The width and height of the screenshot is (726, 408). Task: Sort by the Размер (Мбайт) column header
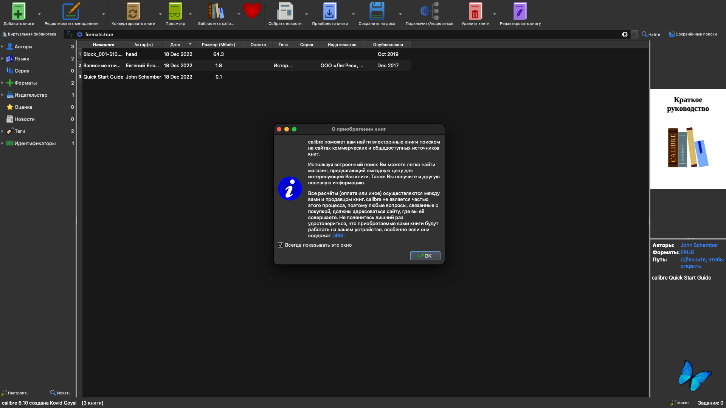tap(218, 45)
